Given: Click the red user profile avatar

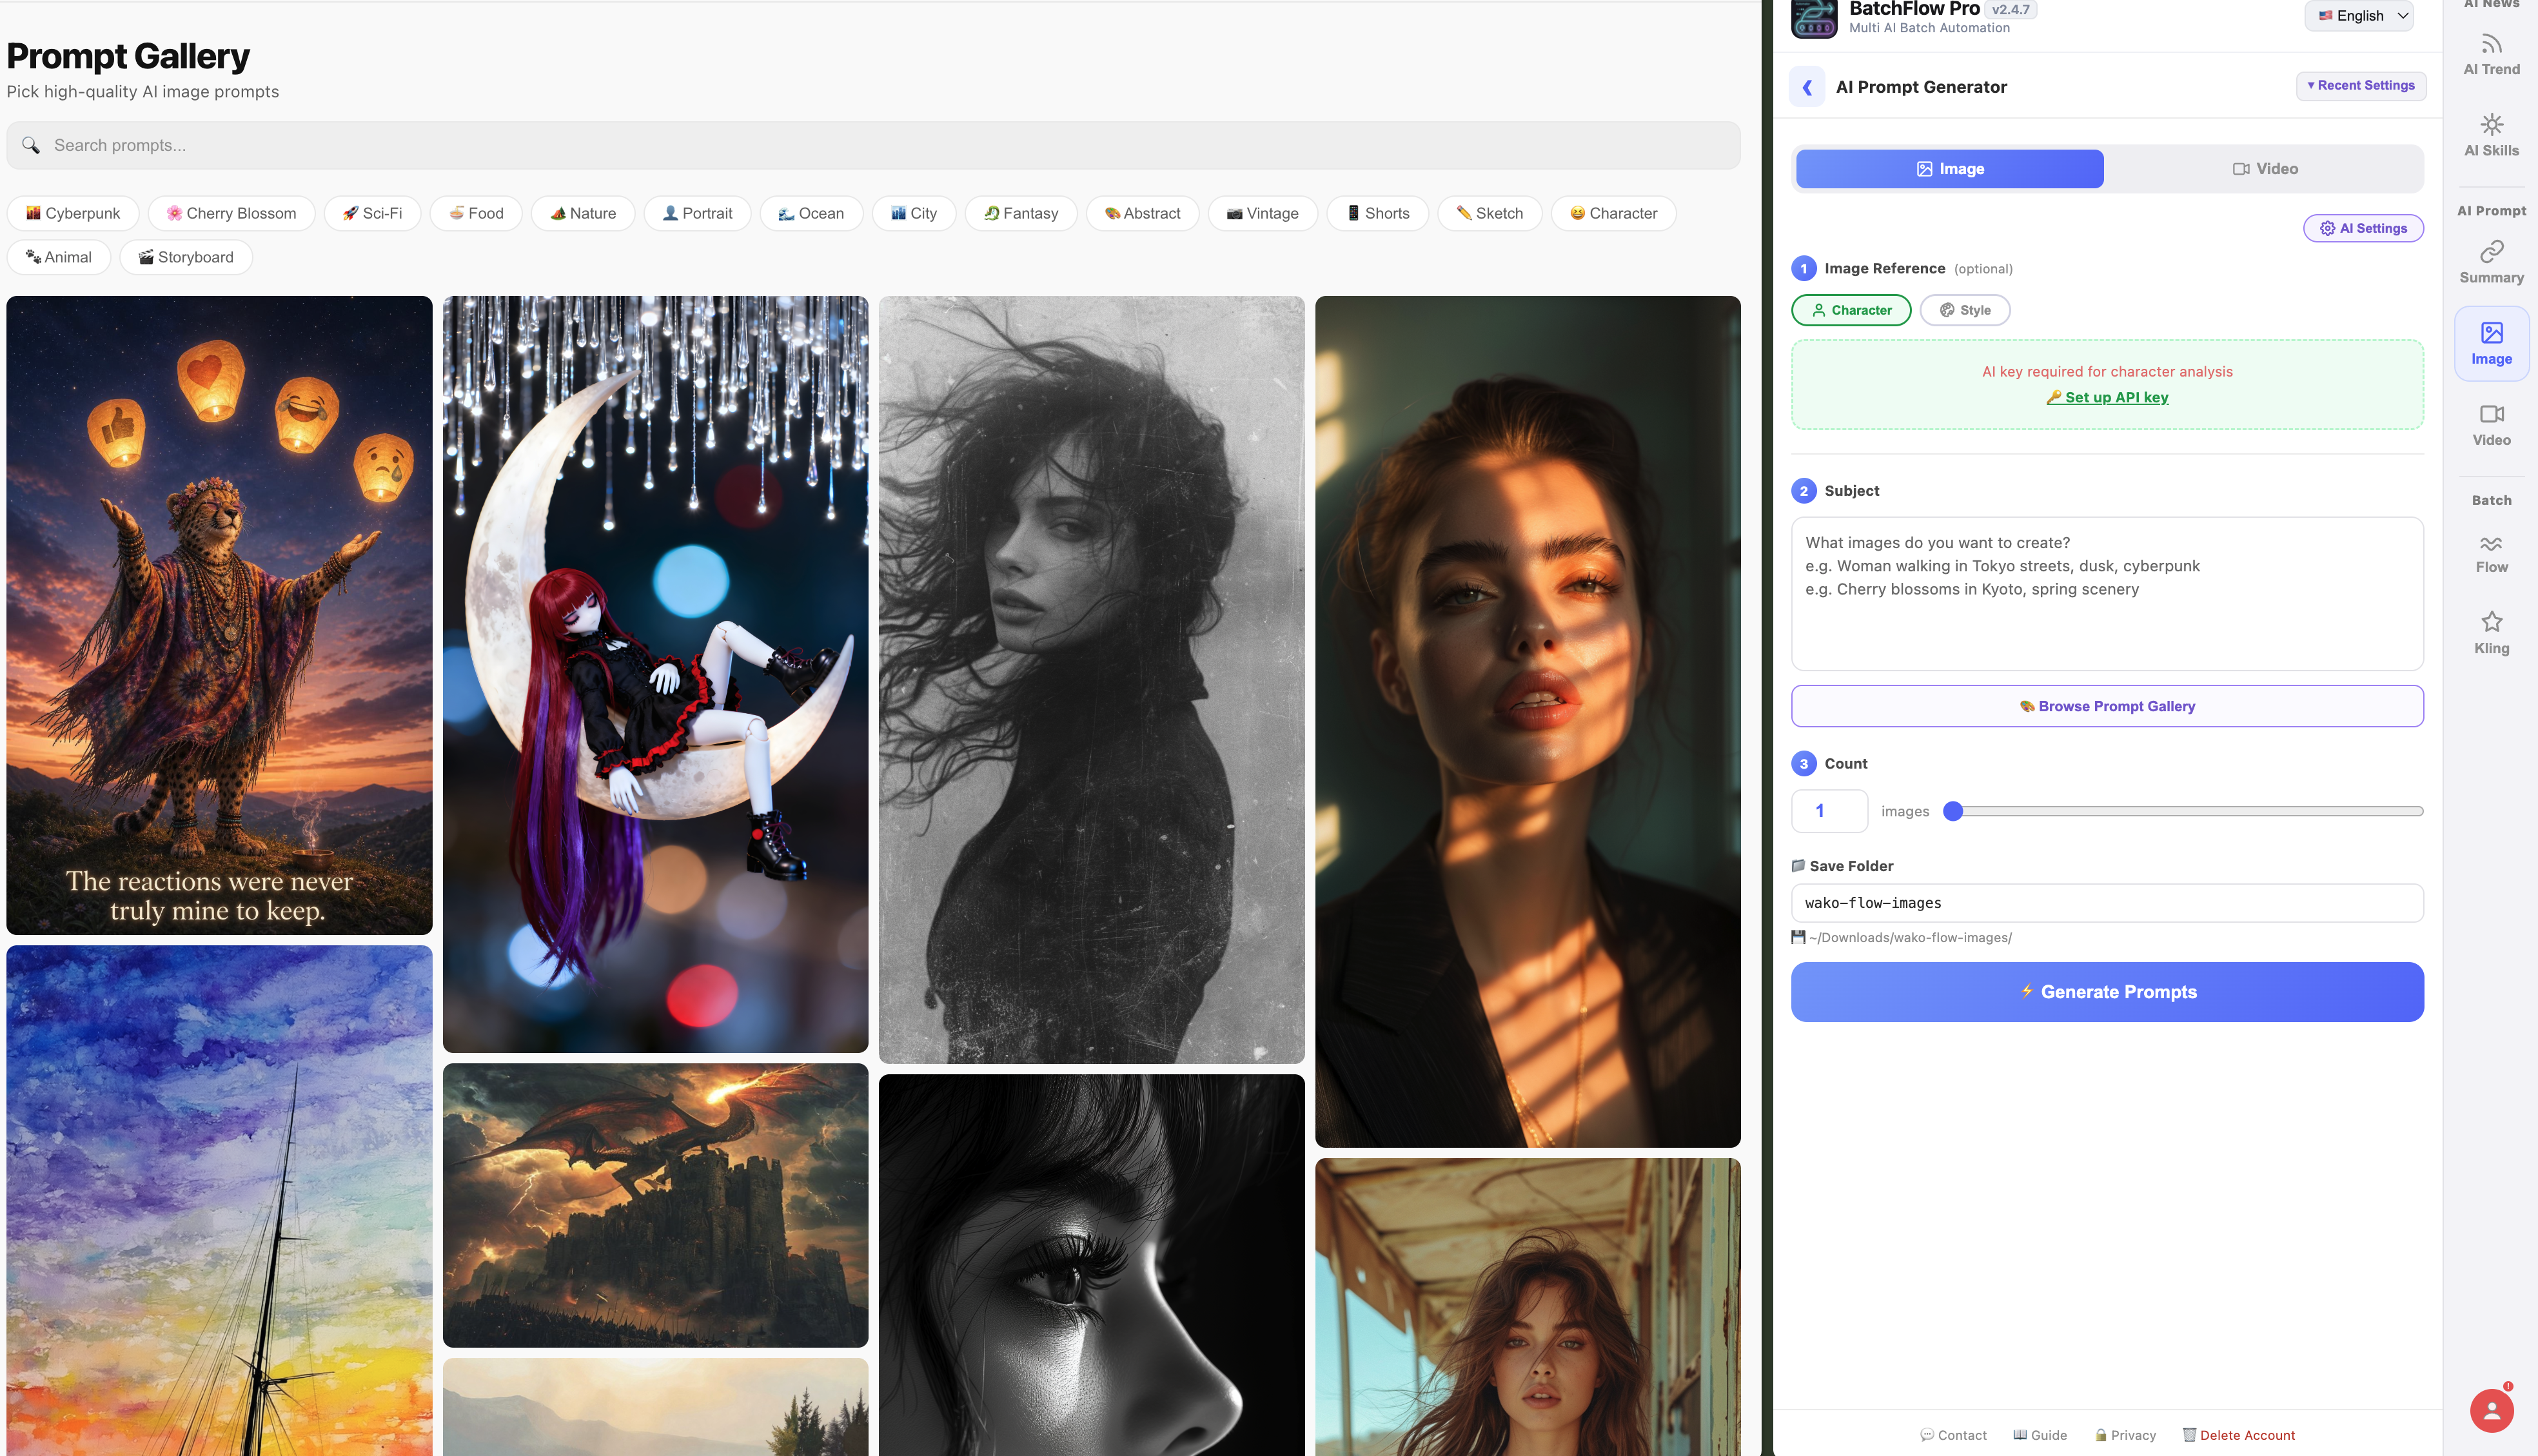Looking at the screenshot, I should coord(2491,1411).
